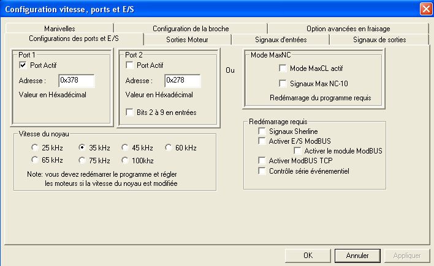Image resolution: width=434 pixels, height=266 pixels.
Task: Click Port 2 address field 0x278
Action: [x=183, y=81]
